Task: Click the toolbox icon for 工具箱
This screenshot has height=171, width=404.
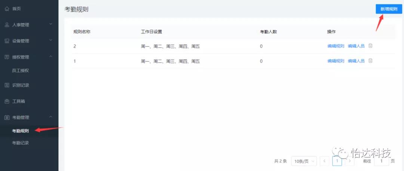Action: 7,101
